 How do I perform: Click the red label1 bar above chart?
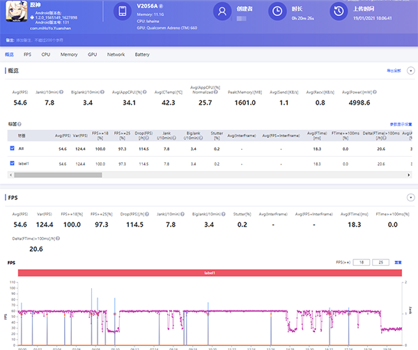click(x=210, y=273)
